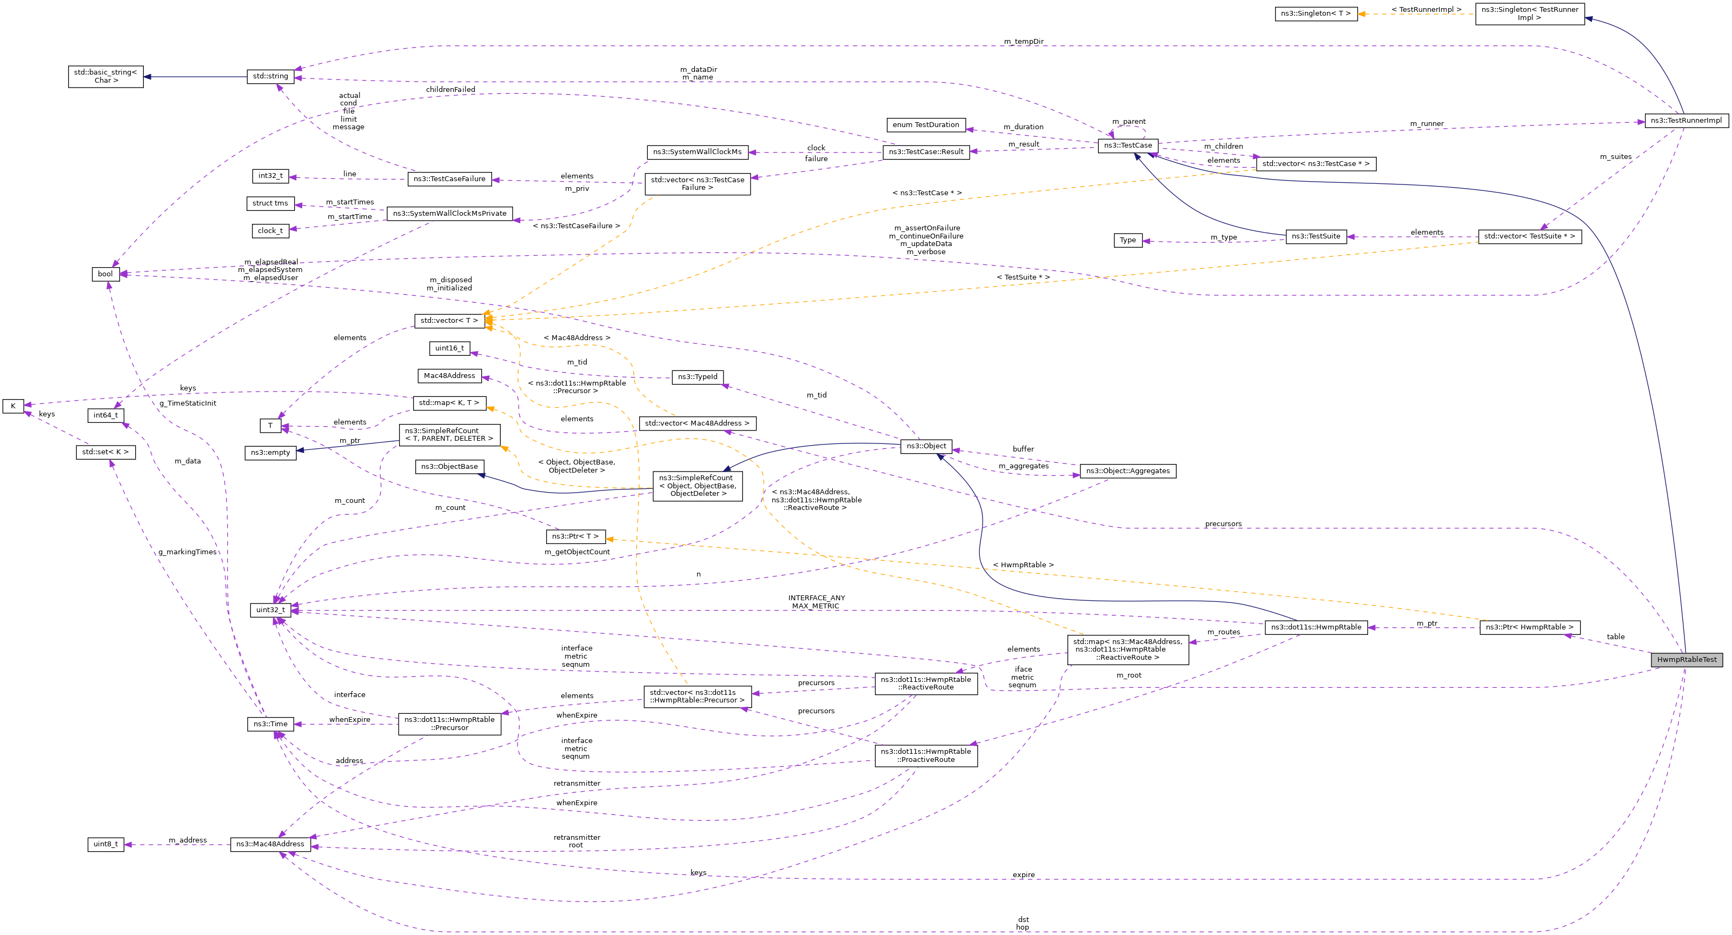Click ns3::Singleton< TestRunnerImpl > node
Viewport: 1732px width, 935px height.
click(1530, 14)
